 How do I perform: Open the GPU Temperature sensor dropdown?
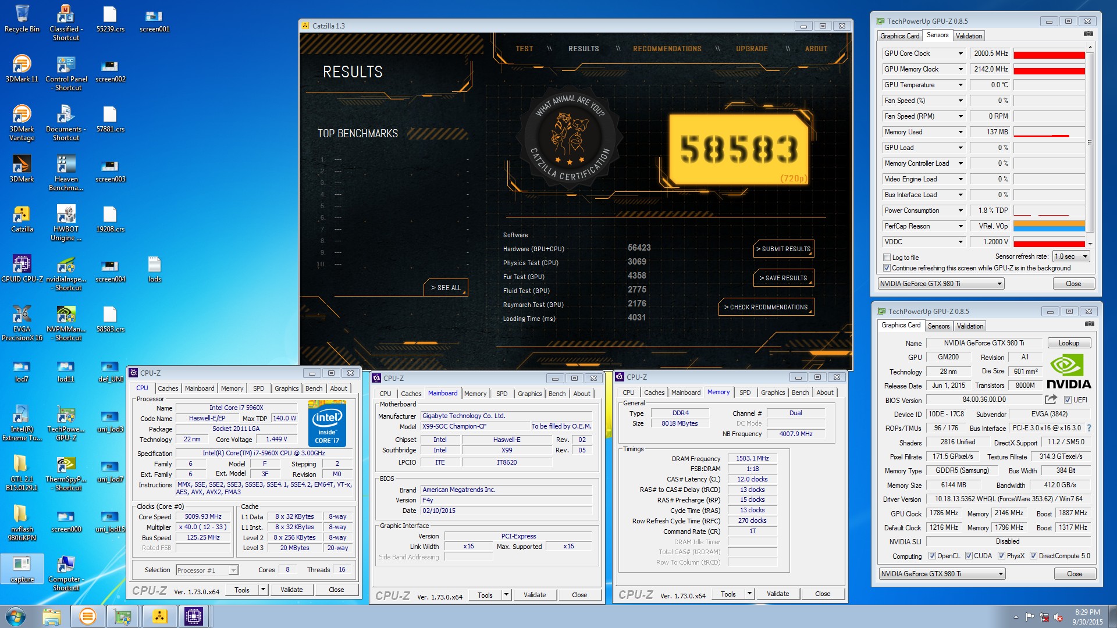pos(961,85)
